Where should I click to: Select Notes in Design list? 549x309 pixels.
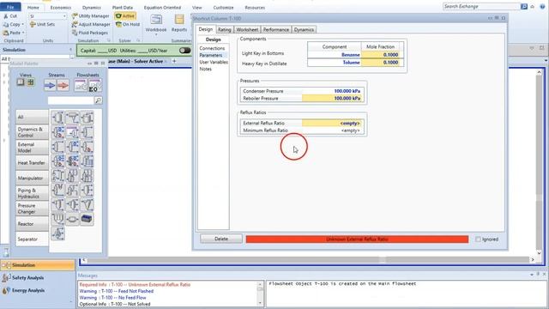[x=206, y=69]
